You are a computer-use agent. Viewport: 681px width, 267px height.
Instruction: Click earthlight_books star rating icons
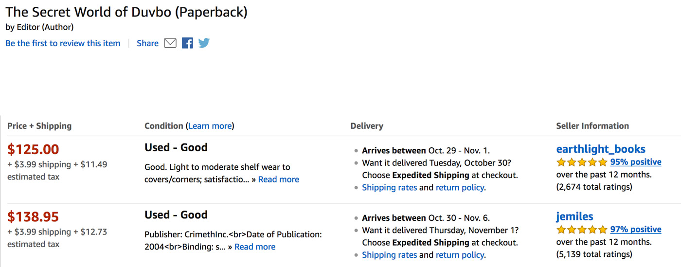[582, 162]
